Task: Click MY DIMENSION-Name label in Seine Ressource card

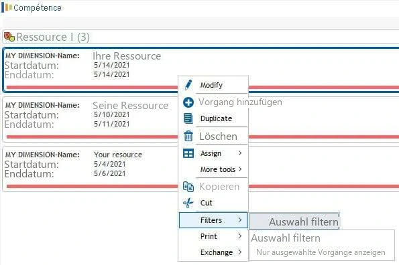Action: pyautogui.click(x=42, y=105)
